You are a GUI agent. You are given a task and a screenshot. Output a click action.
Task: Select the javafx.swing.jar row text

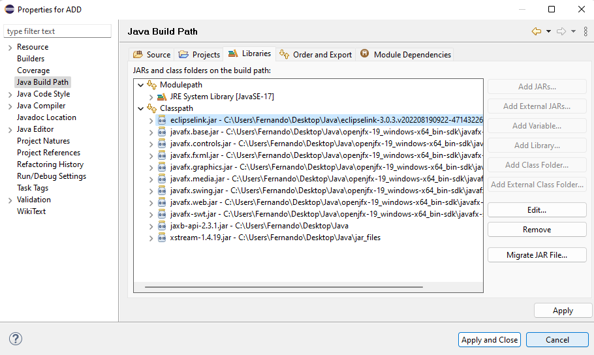point(326,191)
